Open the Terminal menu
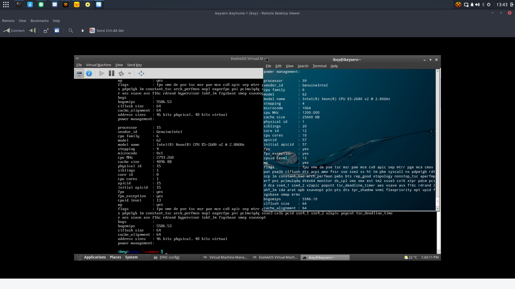 click(x=319, y=66)
